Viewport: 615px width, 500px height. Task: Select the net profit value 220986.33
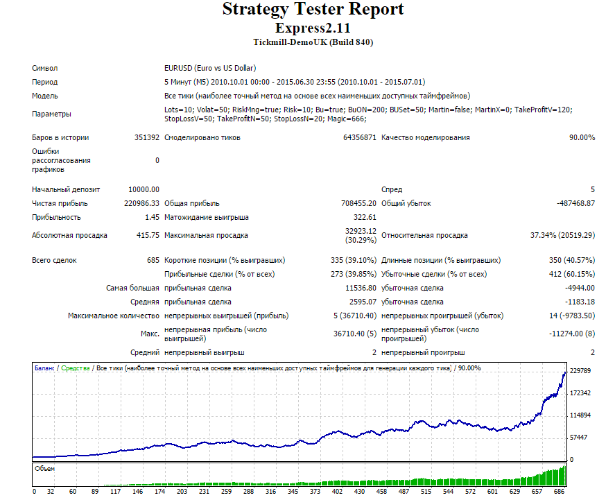(141, 203)
